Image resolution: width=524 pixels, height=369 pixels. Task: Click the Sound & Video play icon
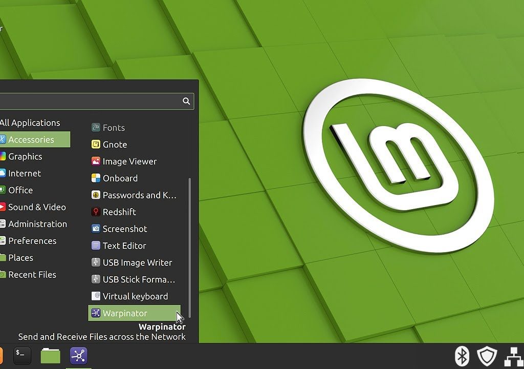click(3, 207)
